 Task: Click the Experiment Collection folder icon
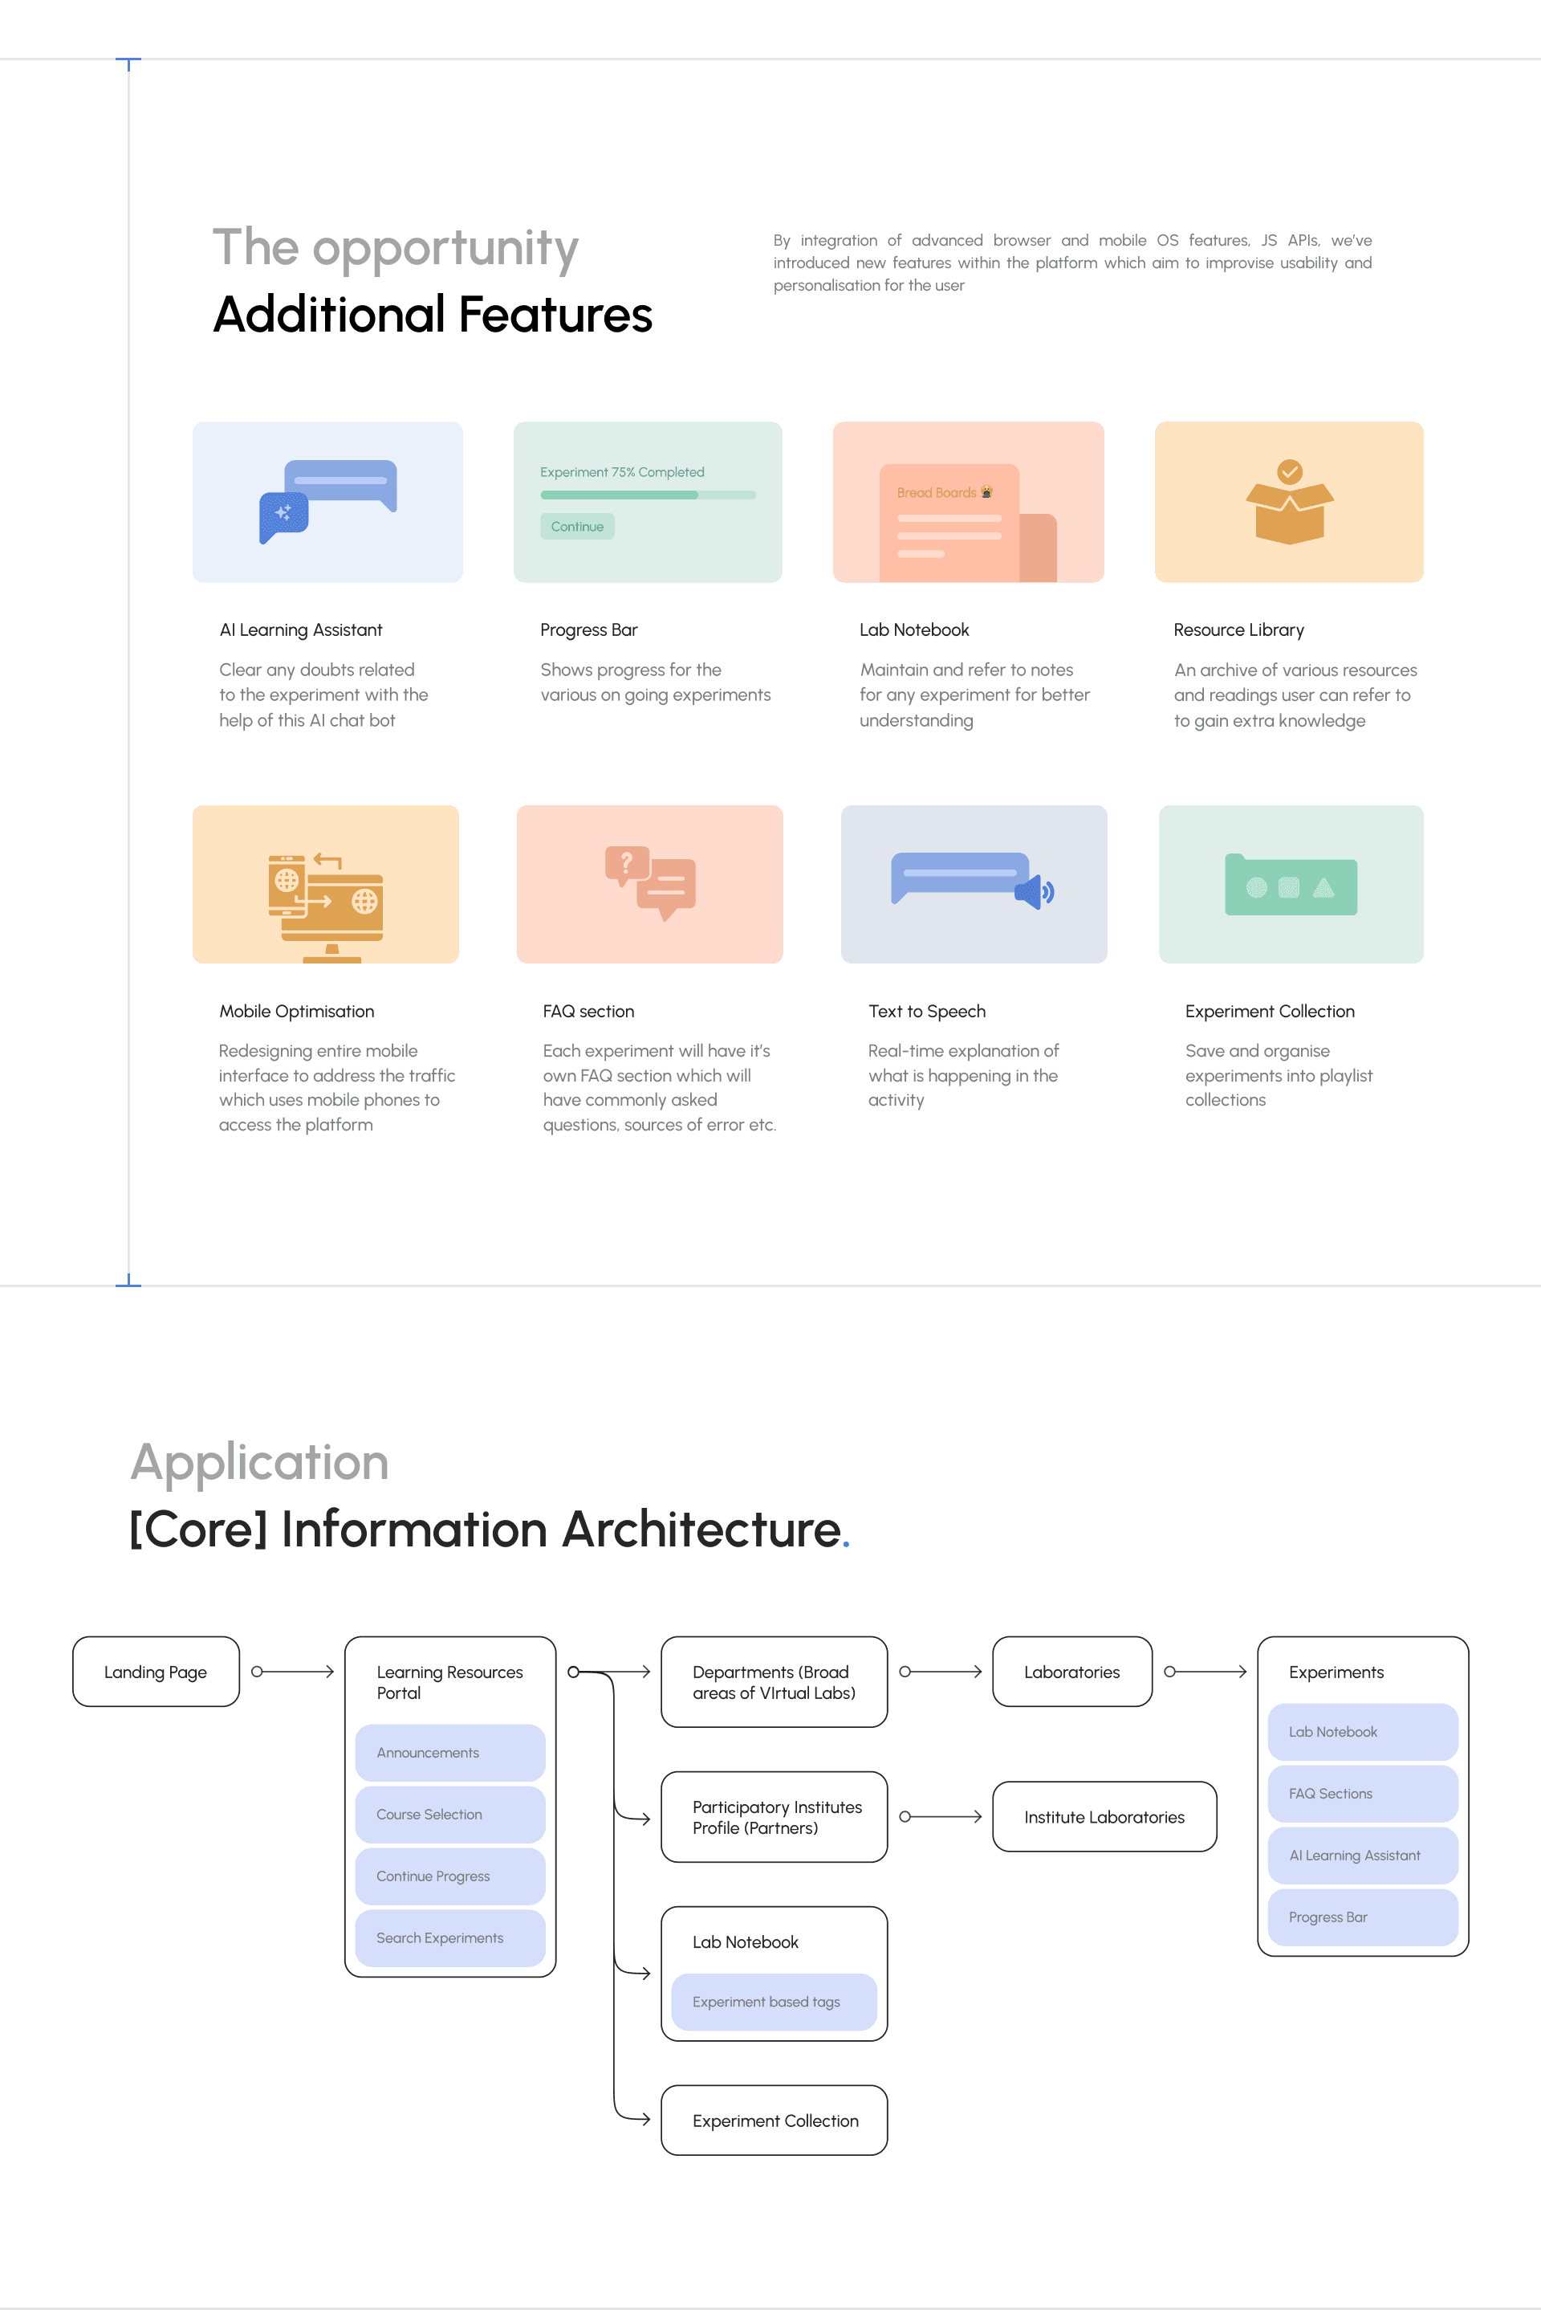click(1290, 886)
